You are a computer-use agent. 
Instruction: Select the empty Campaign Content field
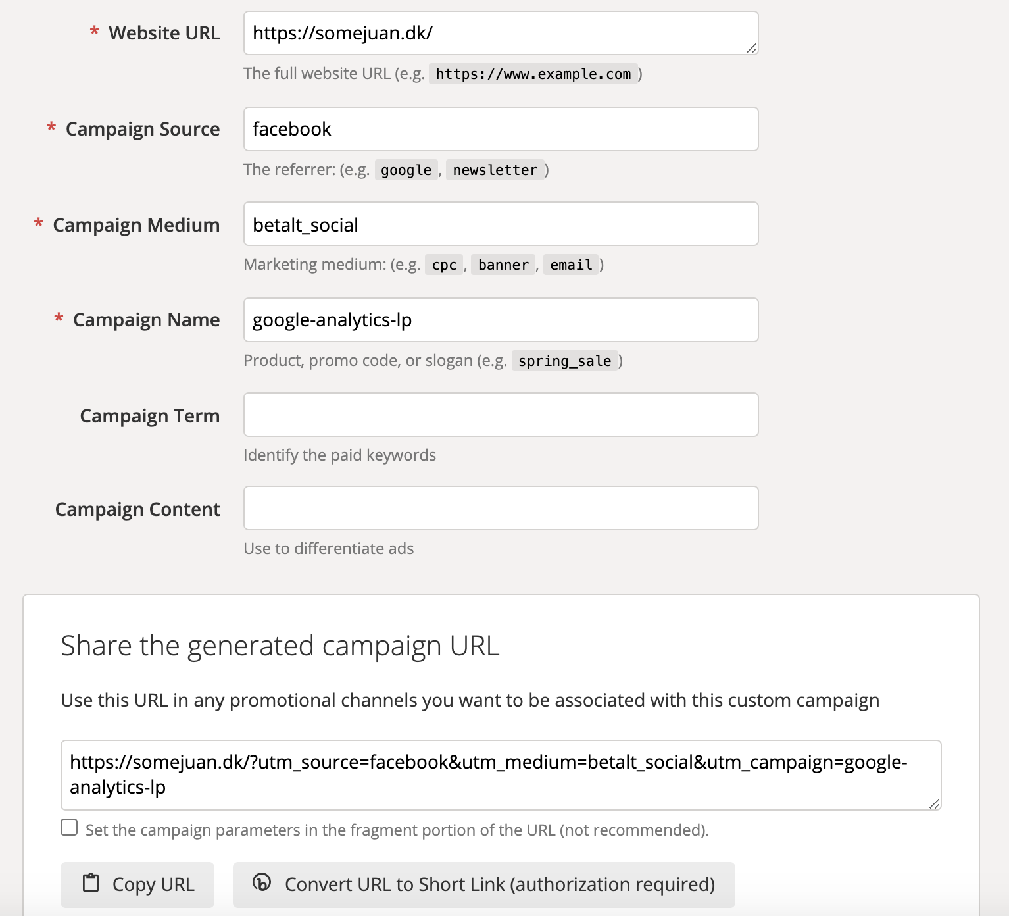(501, 508)
